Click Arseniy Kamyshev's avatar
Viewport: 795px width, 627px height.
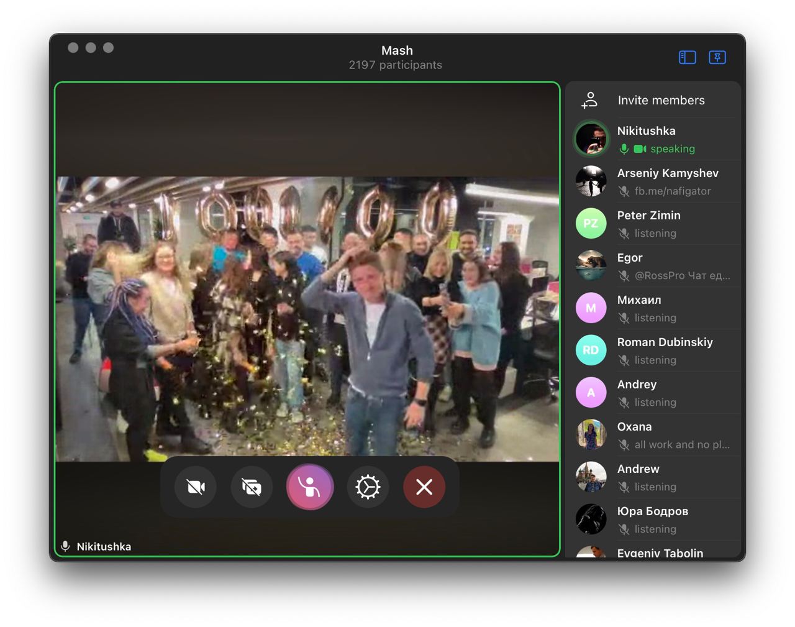(591, 181)
